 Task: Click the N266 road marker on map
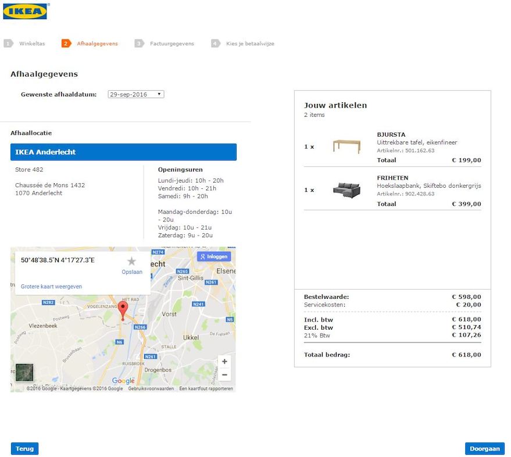140,327
